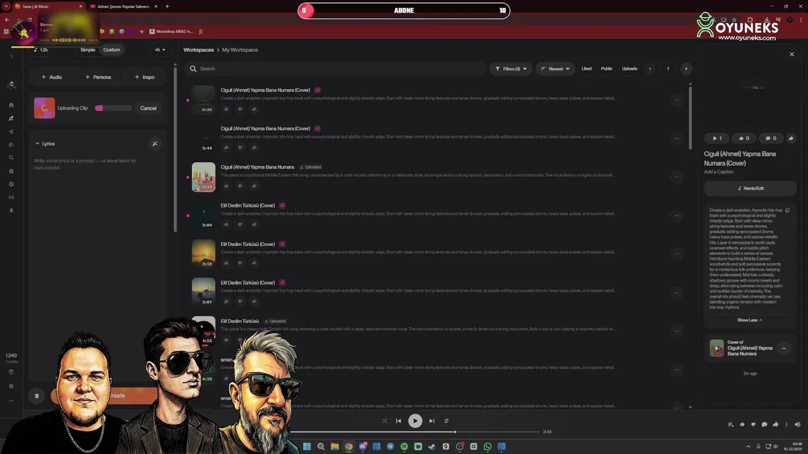
Task: Open the My Workspace breadcrumb
Action: (x=240, y=50)
